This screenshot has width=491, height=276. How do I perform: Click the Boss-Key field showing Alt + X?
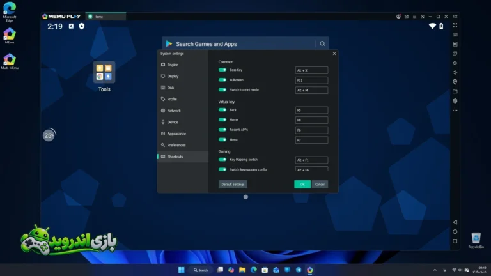[311, 70]
